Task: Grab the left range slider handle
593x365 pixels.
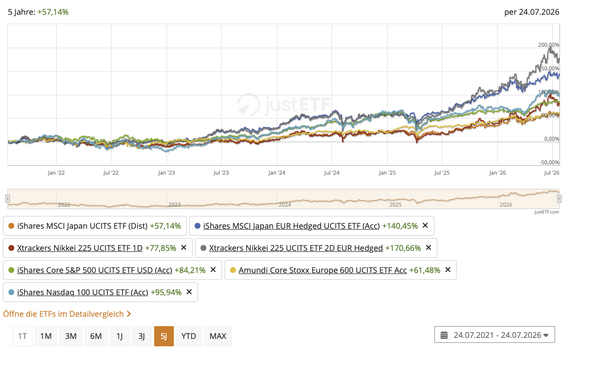Action: point(7,199)
